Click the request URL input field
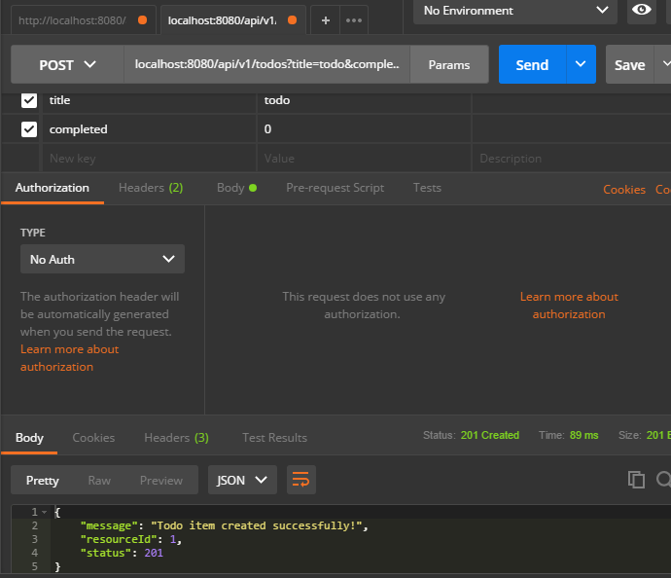Viewport: 671px width, 578px height. [267, 64]
